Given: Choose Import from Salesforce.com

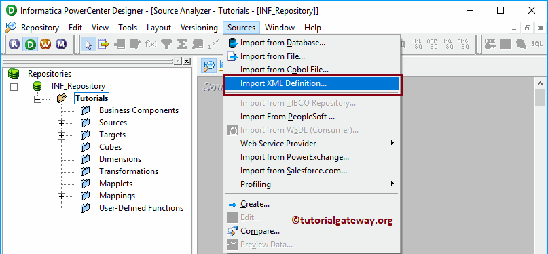Looking at the screenshot, I should (x=312, y=171).
